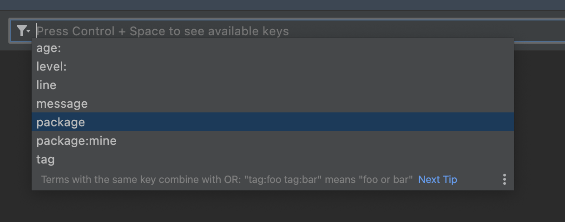Click the blank space right of "age:"
This screenshot has height=222, width=565.
pyautogui.click(x=279, y=48)
